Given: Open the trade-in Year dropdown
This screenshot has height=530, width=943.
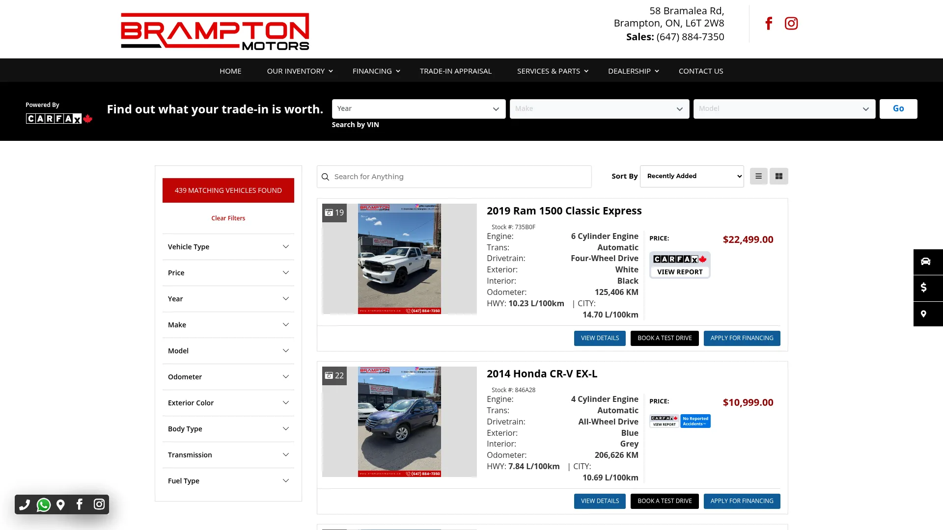Looking at the screenshot, I should coord(418,109).
